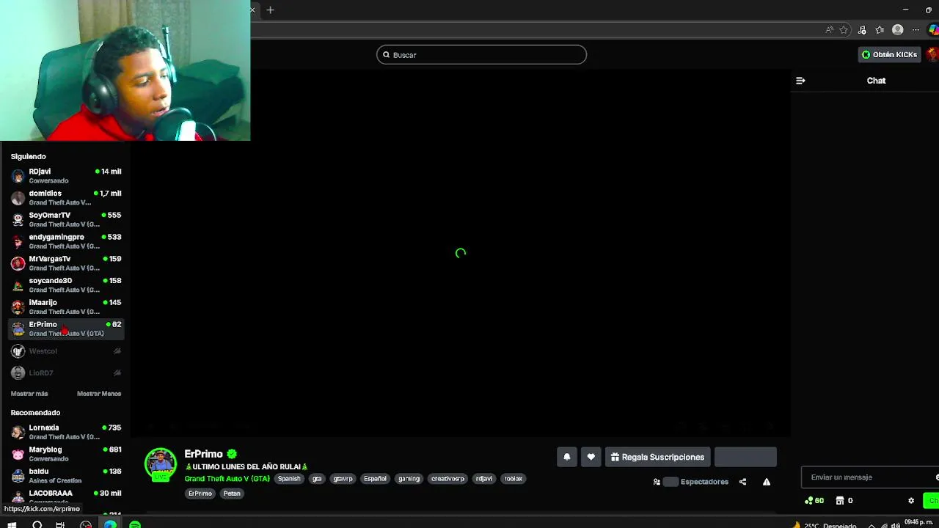The image size is (939, 528).
Task: Click the browser favorites star icon
Action: point(844,30)
